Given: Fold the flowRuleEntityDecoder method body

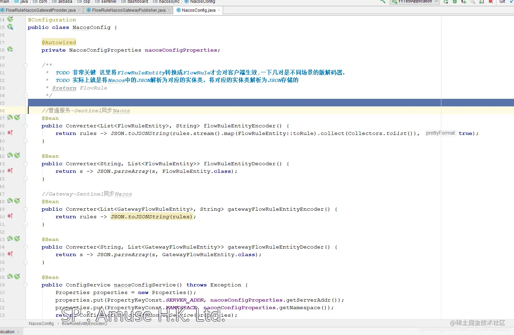Looking at the screenshot, I should coord(25,164).
